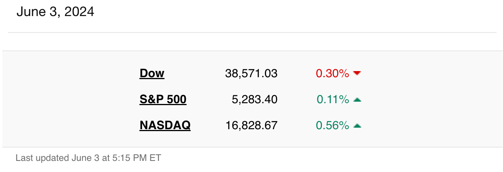This screenshot has height=172, width=503.
Task: Click the market panel's bottom border line
Action: 252,147
